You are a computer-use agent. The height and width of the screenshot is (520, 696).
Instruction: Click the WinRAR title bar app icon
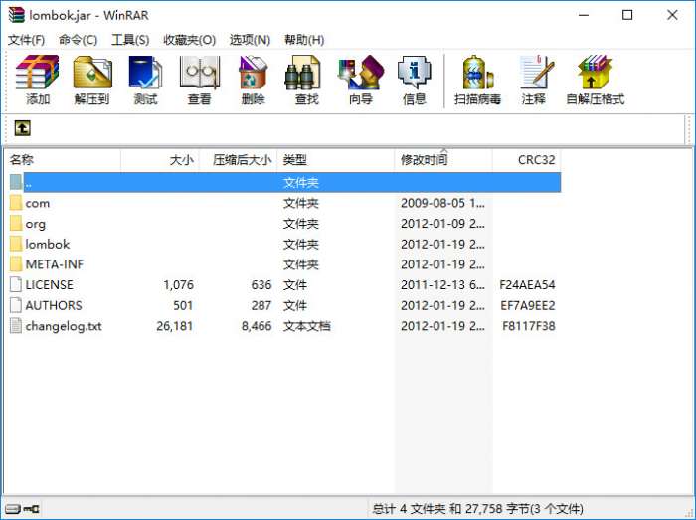[x=17, y=15]
